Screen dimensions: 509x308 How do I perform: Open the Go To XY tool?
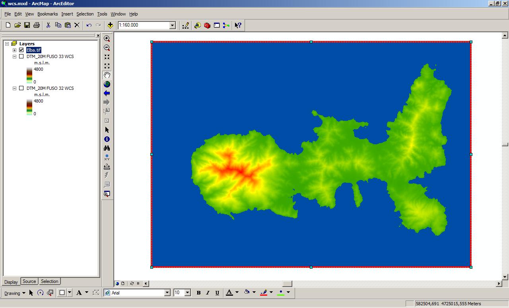tap(107, 157)
